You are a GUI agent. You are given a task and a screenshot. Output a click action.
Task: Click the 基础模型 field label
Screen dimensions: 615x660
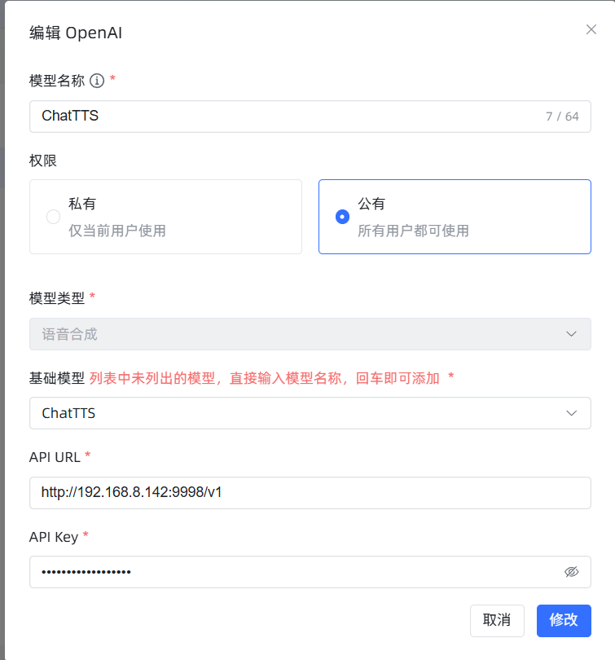coord(57,378)
